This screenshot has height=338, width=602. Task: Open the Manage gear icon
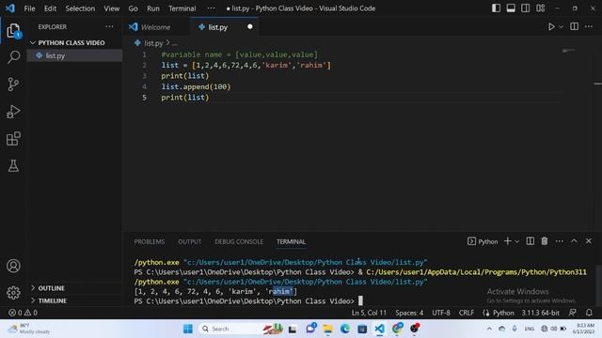tap(13, 292)
